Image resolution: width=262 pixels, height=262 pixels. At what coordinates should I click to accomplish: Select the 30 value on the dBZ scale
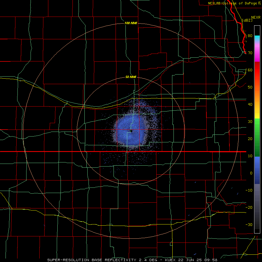(x=250, y=122)
